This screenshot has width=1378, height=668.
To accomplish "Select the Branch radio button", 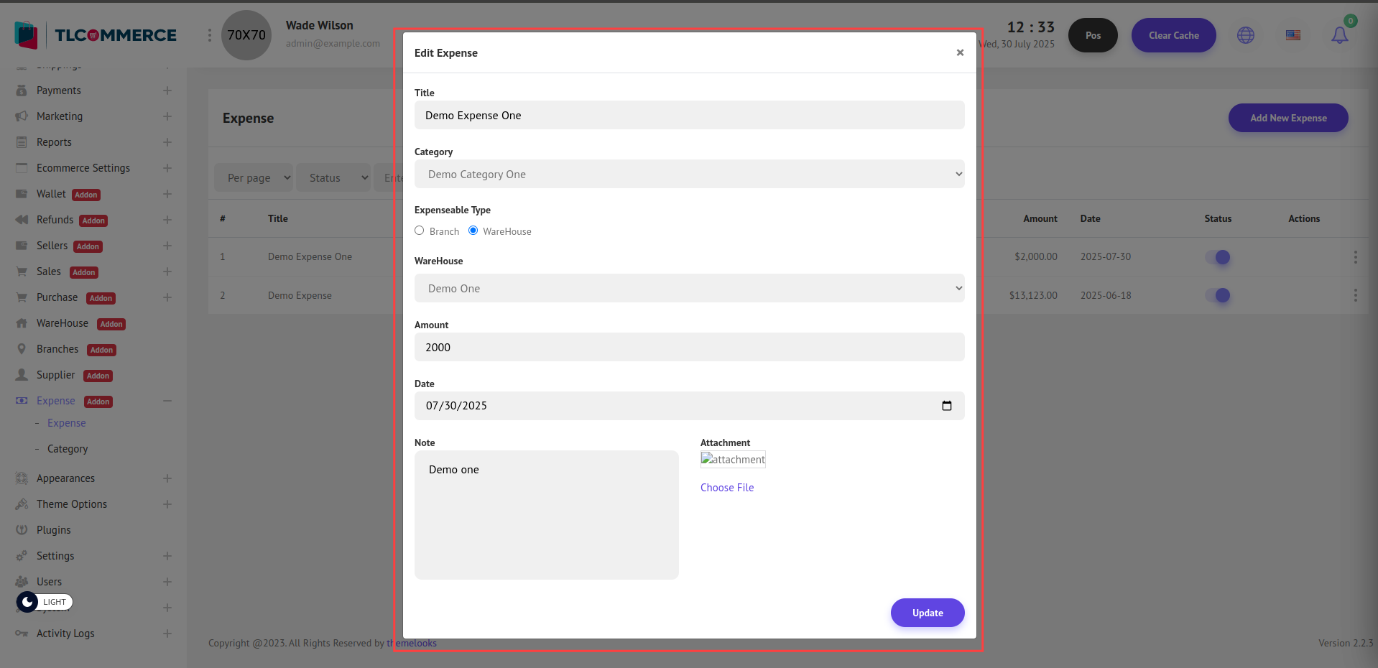I will coord(420,231).
